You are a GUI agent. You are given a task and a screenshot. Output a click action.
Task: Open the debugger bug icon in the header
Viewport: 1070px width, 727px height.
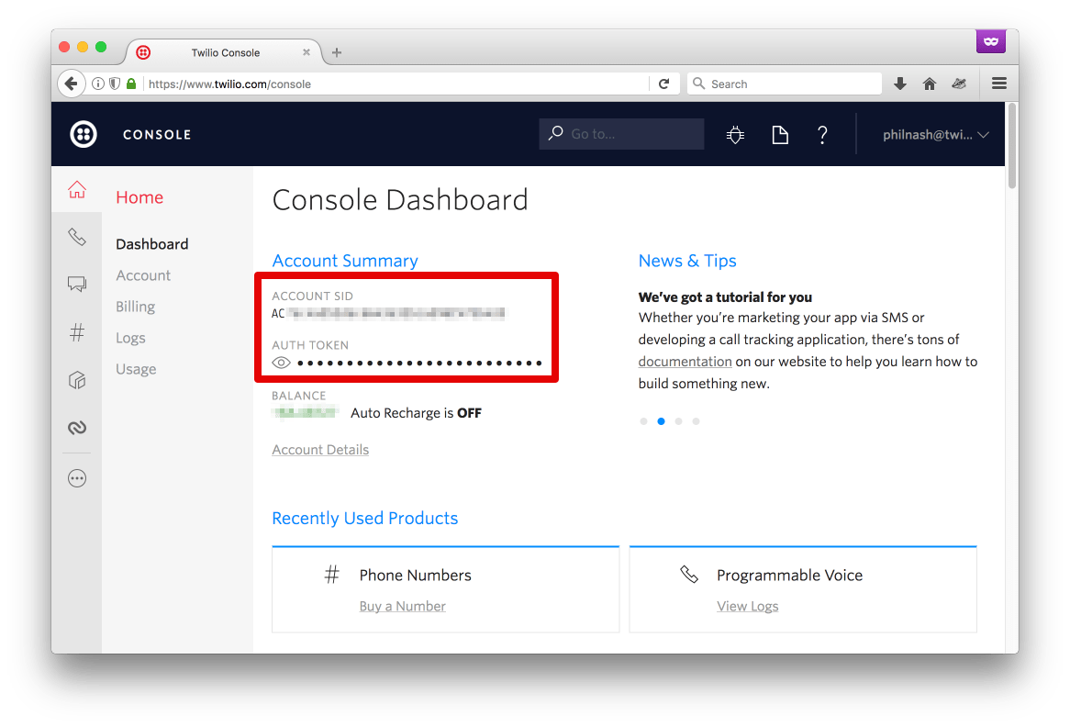(x=735, y=135)
